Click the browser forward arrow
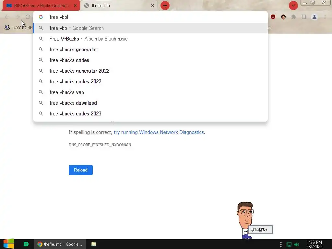The width and height of the screenshot is (332, 249). (x=18, y=17)
